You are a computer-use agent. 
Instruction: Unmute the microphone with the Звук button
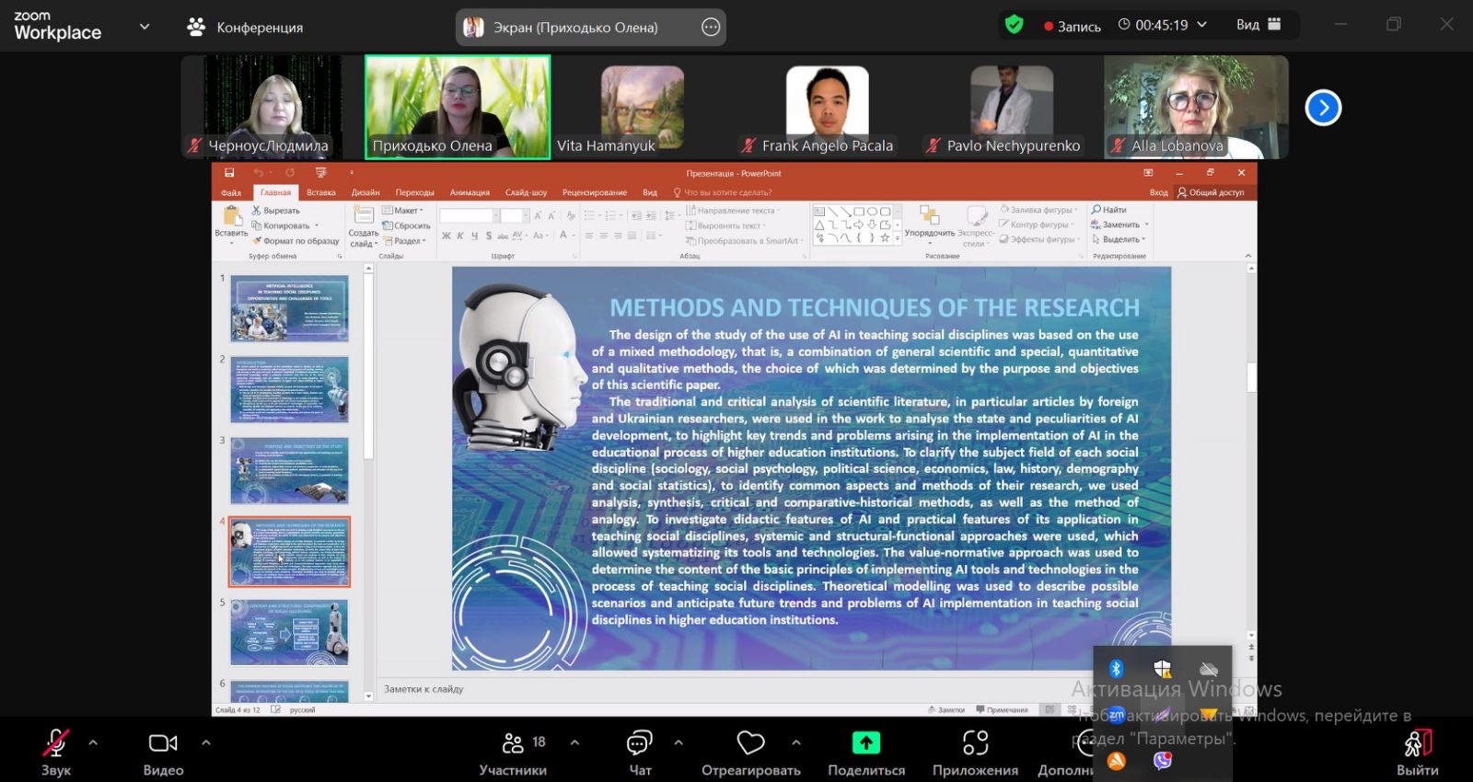56,751
